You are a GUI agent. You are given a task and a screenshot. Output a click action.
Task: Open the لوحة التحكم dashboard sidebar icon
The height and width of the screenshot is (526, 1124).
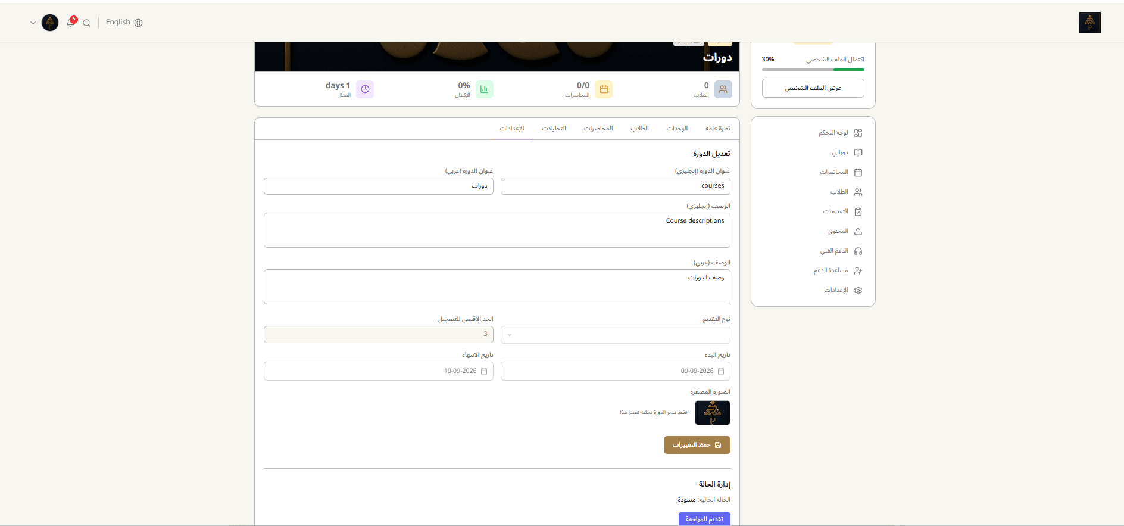858,133
